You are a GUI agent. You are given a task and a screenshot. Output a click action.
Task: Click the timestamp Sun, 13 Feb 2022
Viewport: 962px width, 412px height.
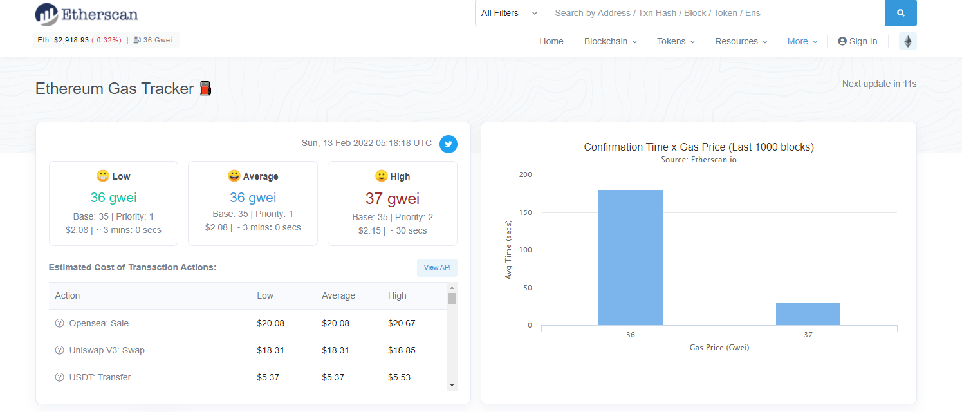click(367, 143)
